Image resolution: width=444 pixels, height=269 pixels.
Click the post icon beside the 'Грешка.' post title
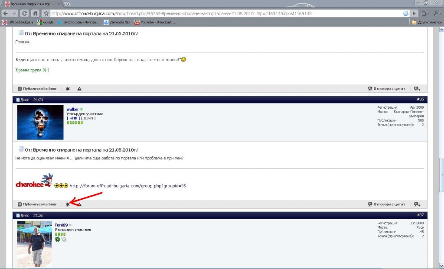[x=21, y=32]
